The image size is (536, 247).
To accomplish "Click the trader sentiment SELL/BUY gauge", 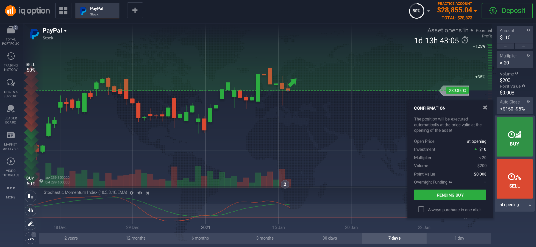I will pyautogui.click(x=31, y=124).
